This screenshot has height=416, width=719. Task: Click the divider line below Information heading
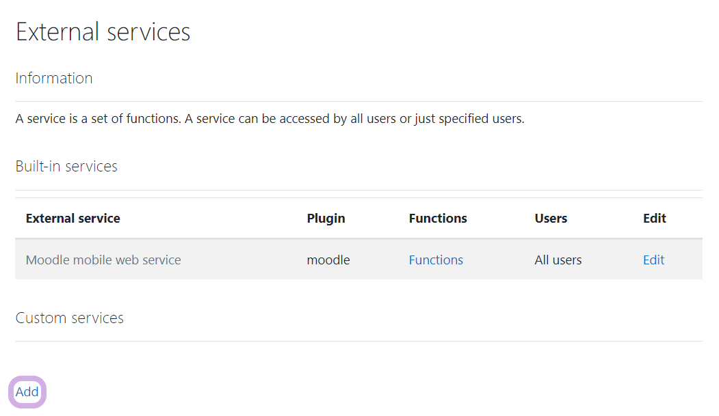point(358,102)
